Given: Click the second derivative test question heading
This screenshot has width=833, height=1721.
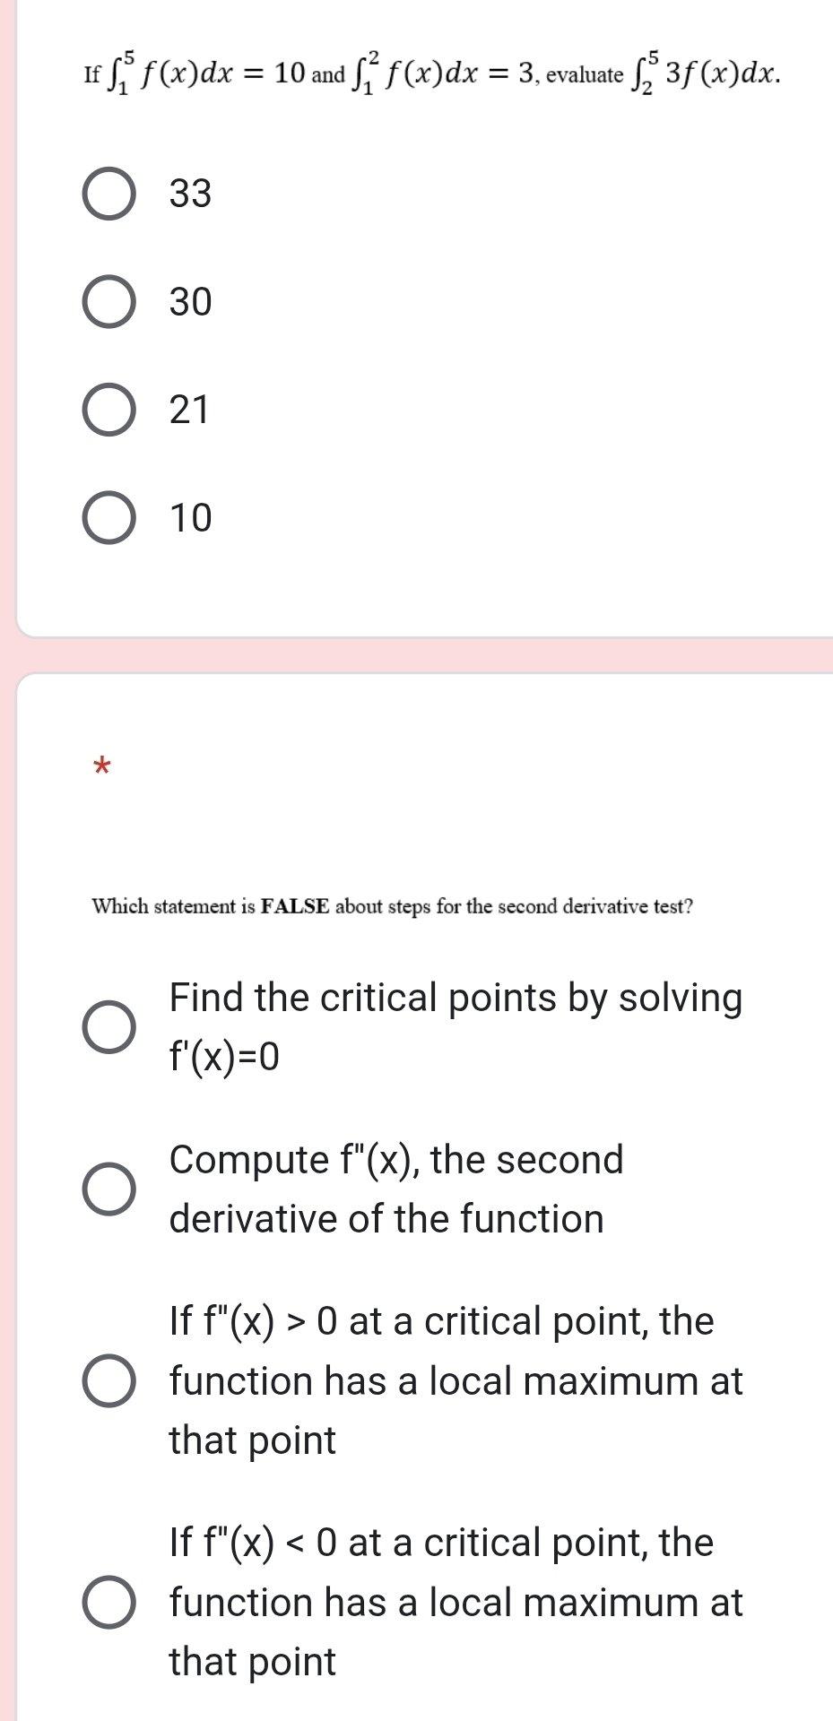Looking at the screenshot, I should tap(392, 906).
